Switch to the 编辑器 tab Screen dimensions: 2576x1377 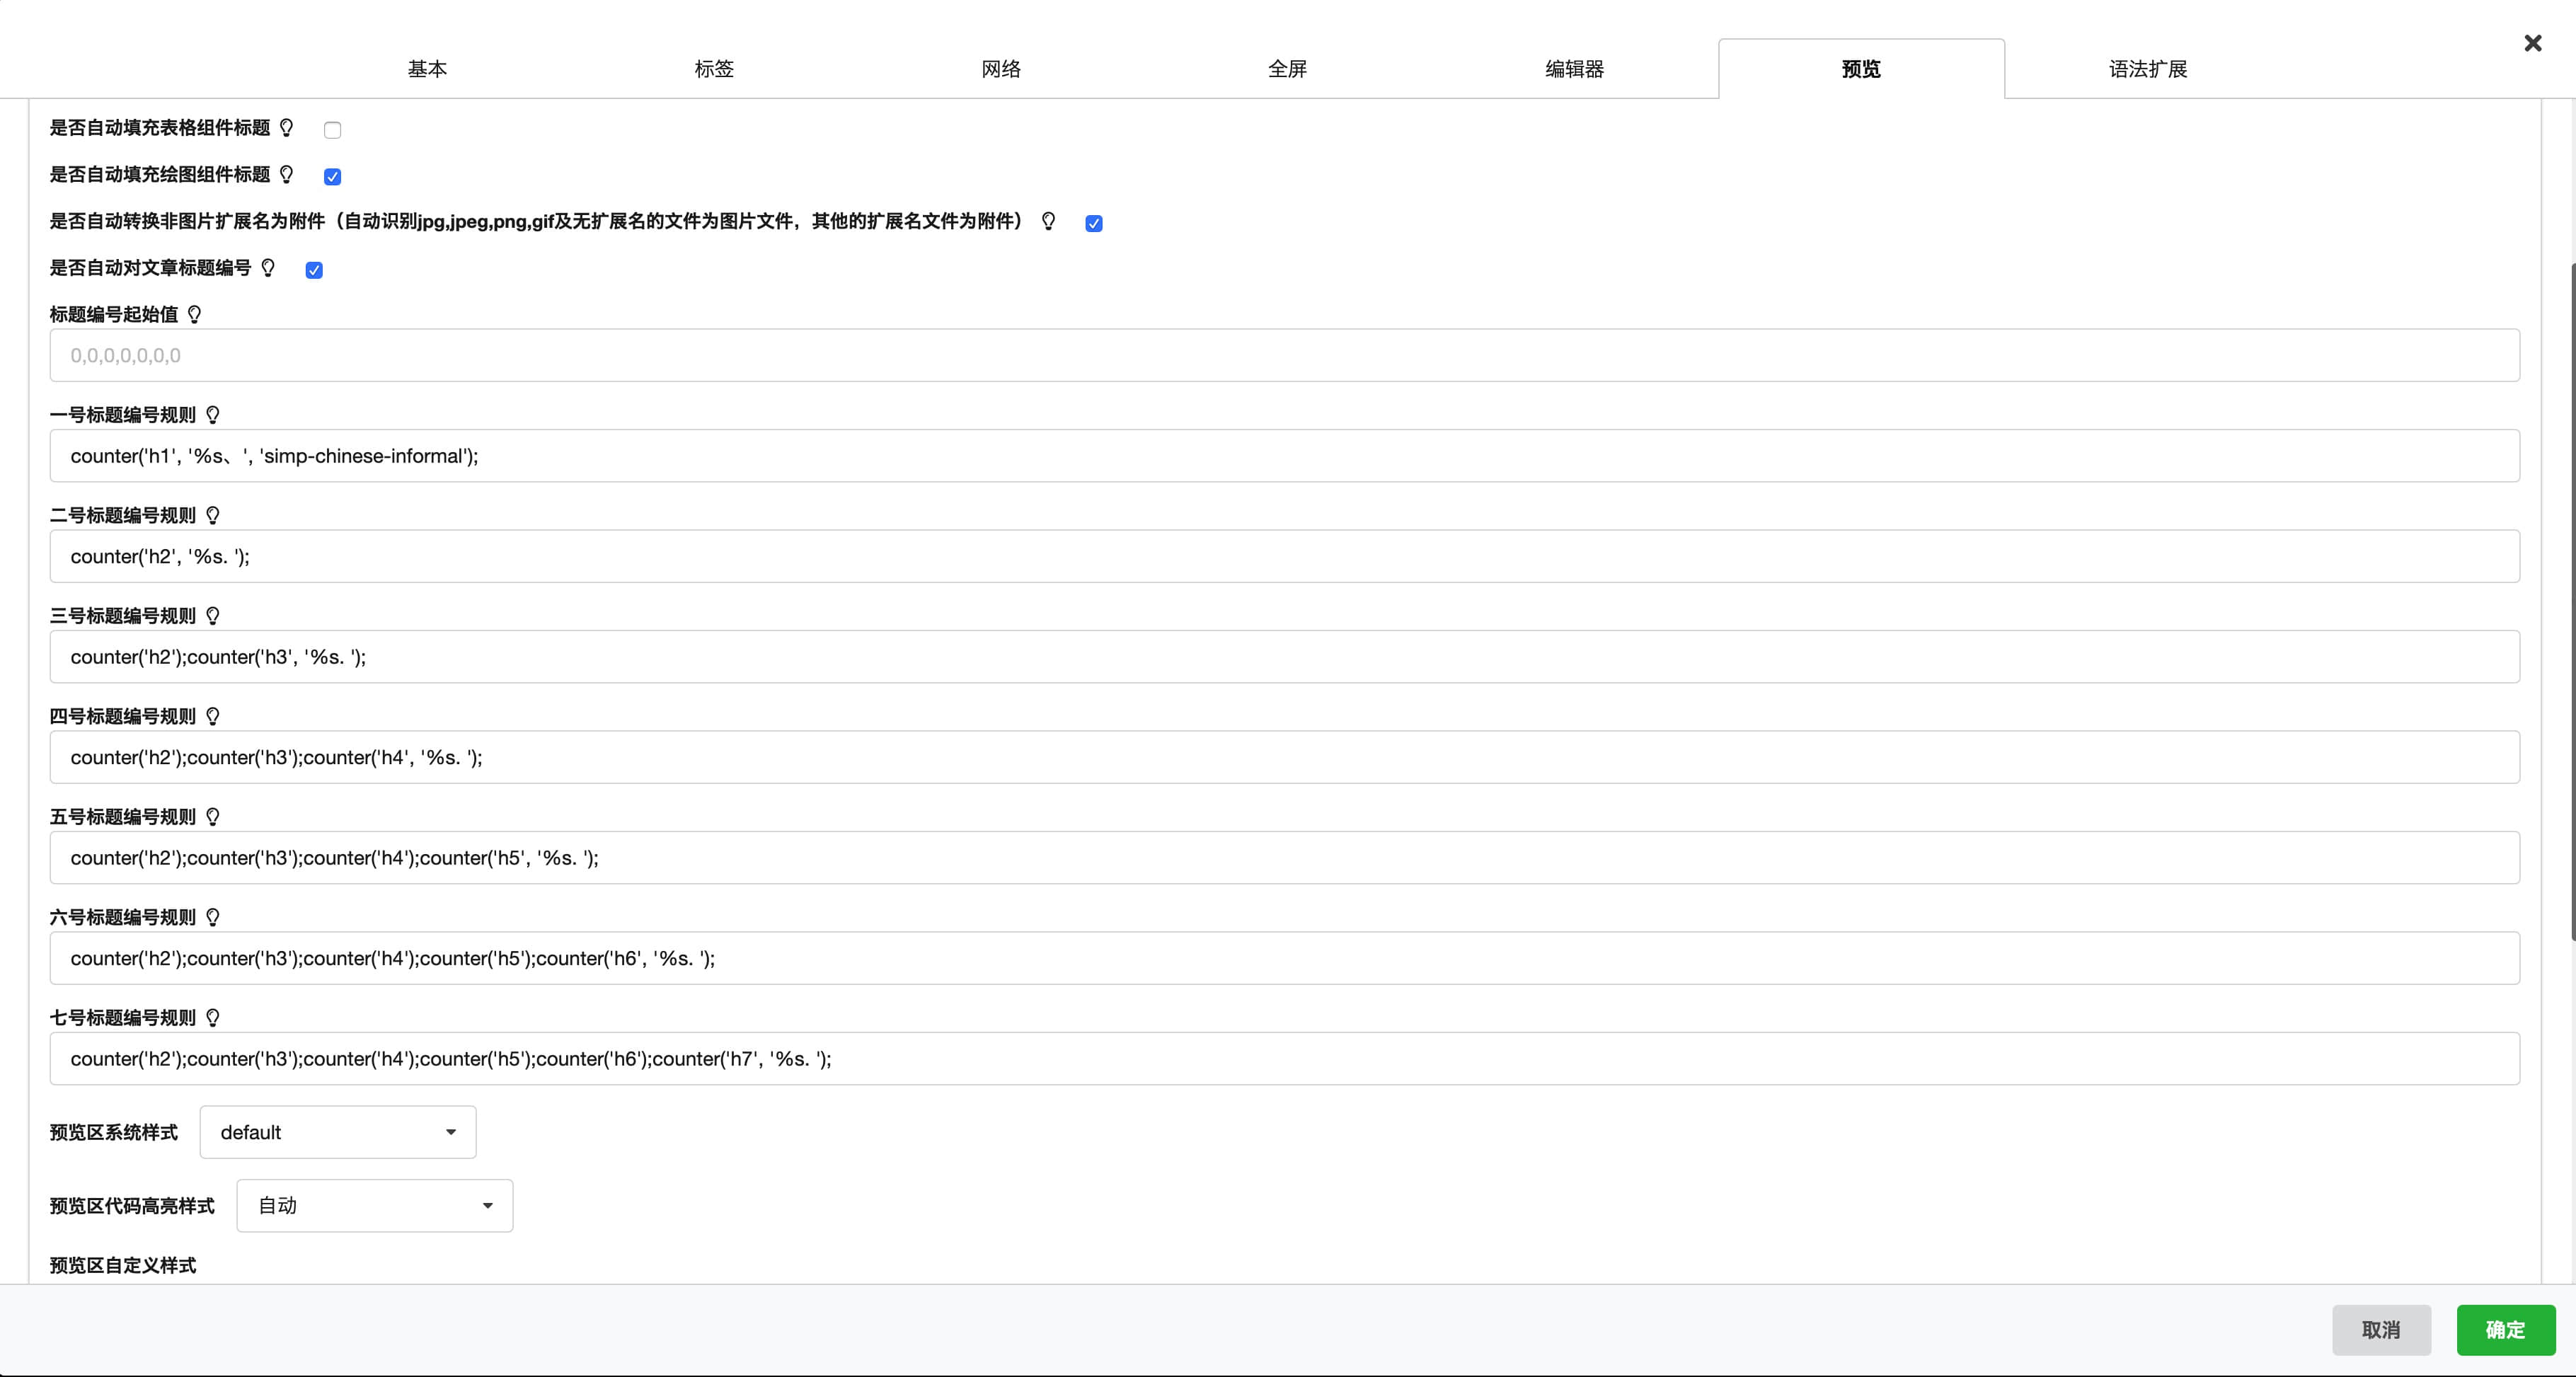[x=1574, y=69]
